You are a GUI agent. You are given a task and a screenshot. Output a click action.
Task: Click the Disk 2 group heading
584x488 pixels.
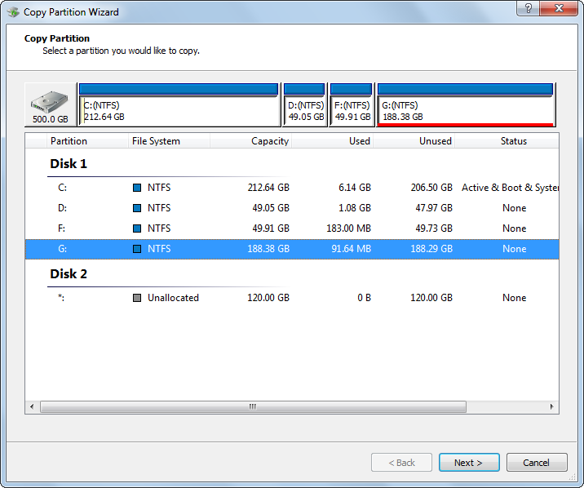point(69,274)
